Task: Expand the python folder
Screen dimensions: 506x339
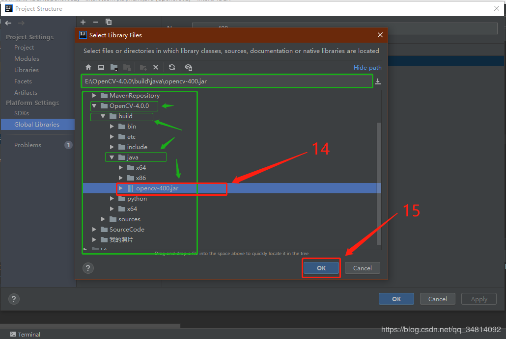Action: 112,199
